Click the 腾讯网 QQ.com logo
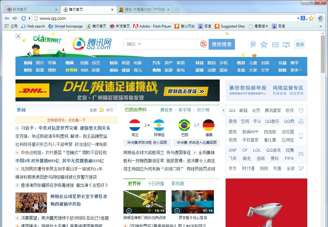The width and height of the screenshot is (328, 227). [92, 44]
